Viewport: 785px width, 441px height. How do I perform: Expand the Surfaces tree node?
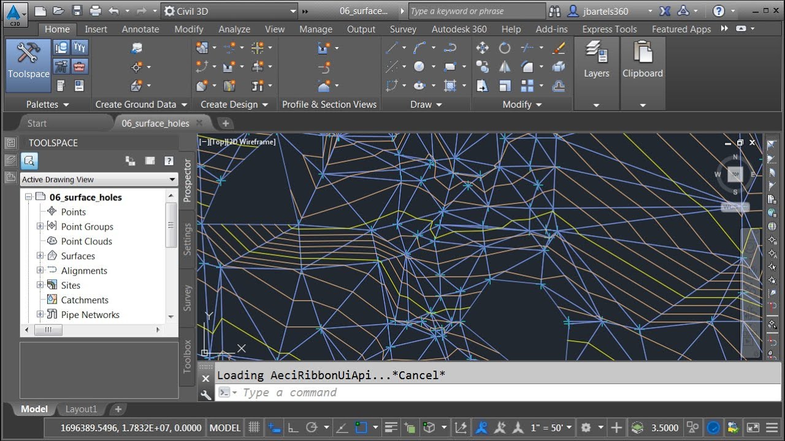click(x=40, y=255)
